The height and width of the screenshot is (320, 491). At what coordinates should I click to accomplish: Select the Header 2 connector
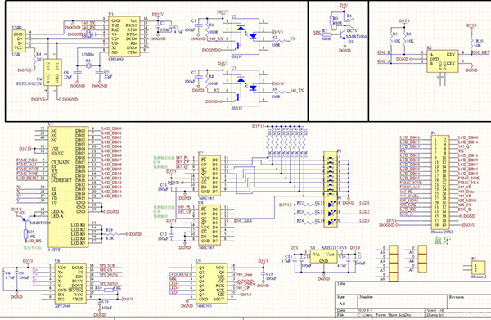pos(478,268)
